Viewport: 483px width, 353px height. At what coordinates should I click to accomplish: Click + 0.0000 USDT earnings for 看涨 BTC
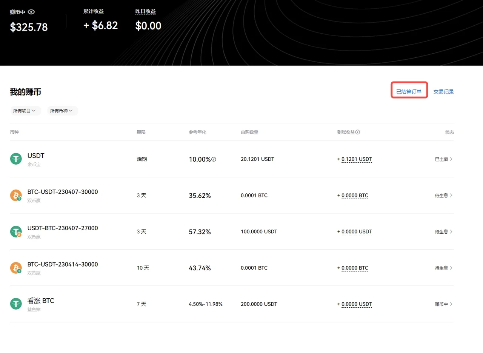[355, 304]
